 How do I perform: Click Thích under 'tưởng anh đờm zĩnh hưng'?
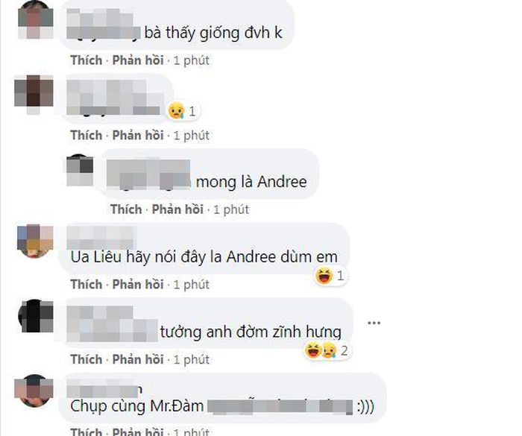click(x=87, y=359)
